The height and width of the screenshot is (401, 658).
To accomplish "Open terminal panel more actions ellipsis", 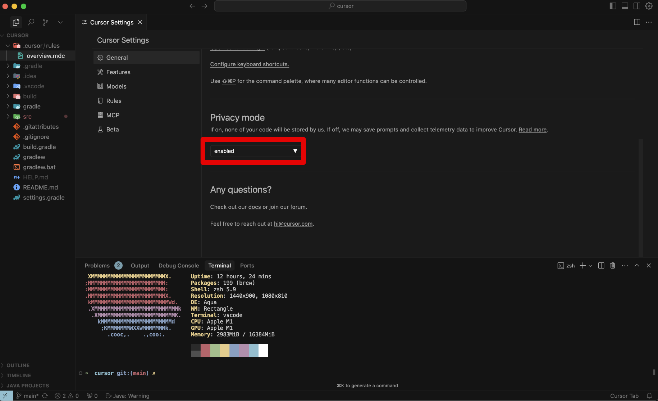I will tap(625, 265).
